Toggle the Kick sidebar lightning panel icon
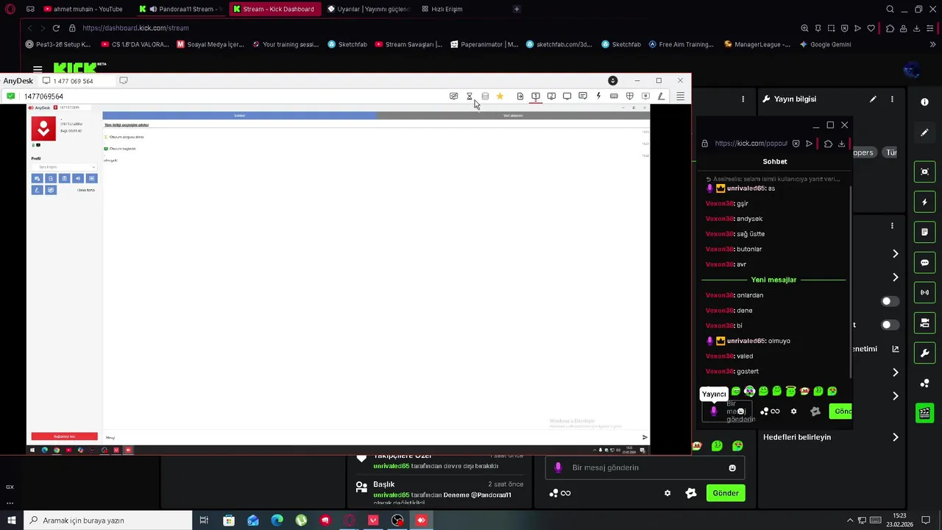 [925, 202]
